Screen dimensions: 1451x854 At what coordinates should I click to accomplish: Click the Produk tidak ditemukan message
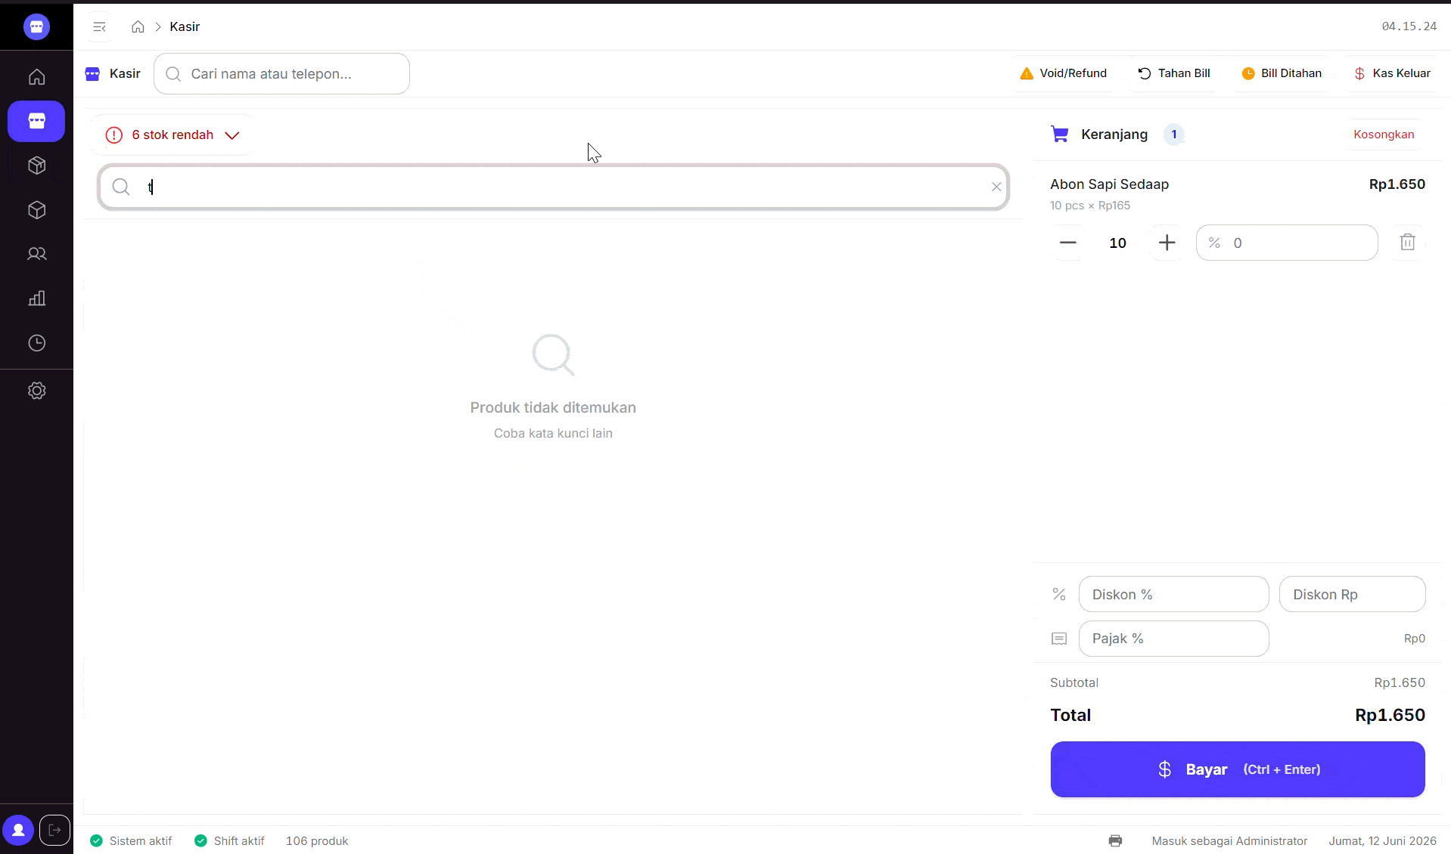click(x=553, y=407)
